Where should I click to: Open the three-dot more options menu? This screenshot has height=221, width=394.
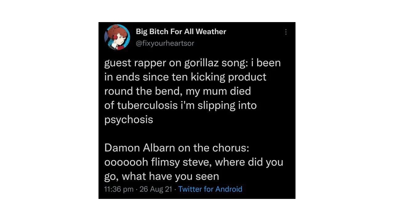tap(286, 32)
